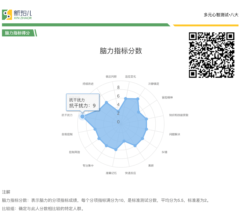Click the radial scale value 8
Screen dimensions: 242x215
[118, 87]
